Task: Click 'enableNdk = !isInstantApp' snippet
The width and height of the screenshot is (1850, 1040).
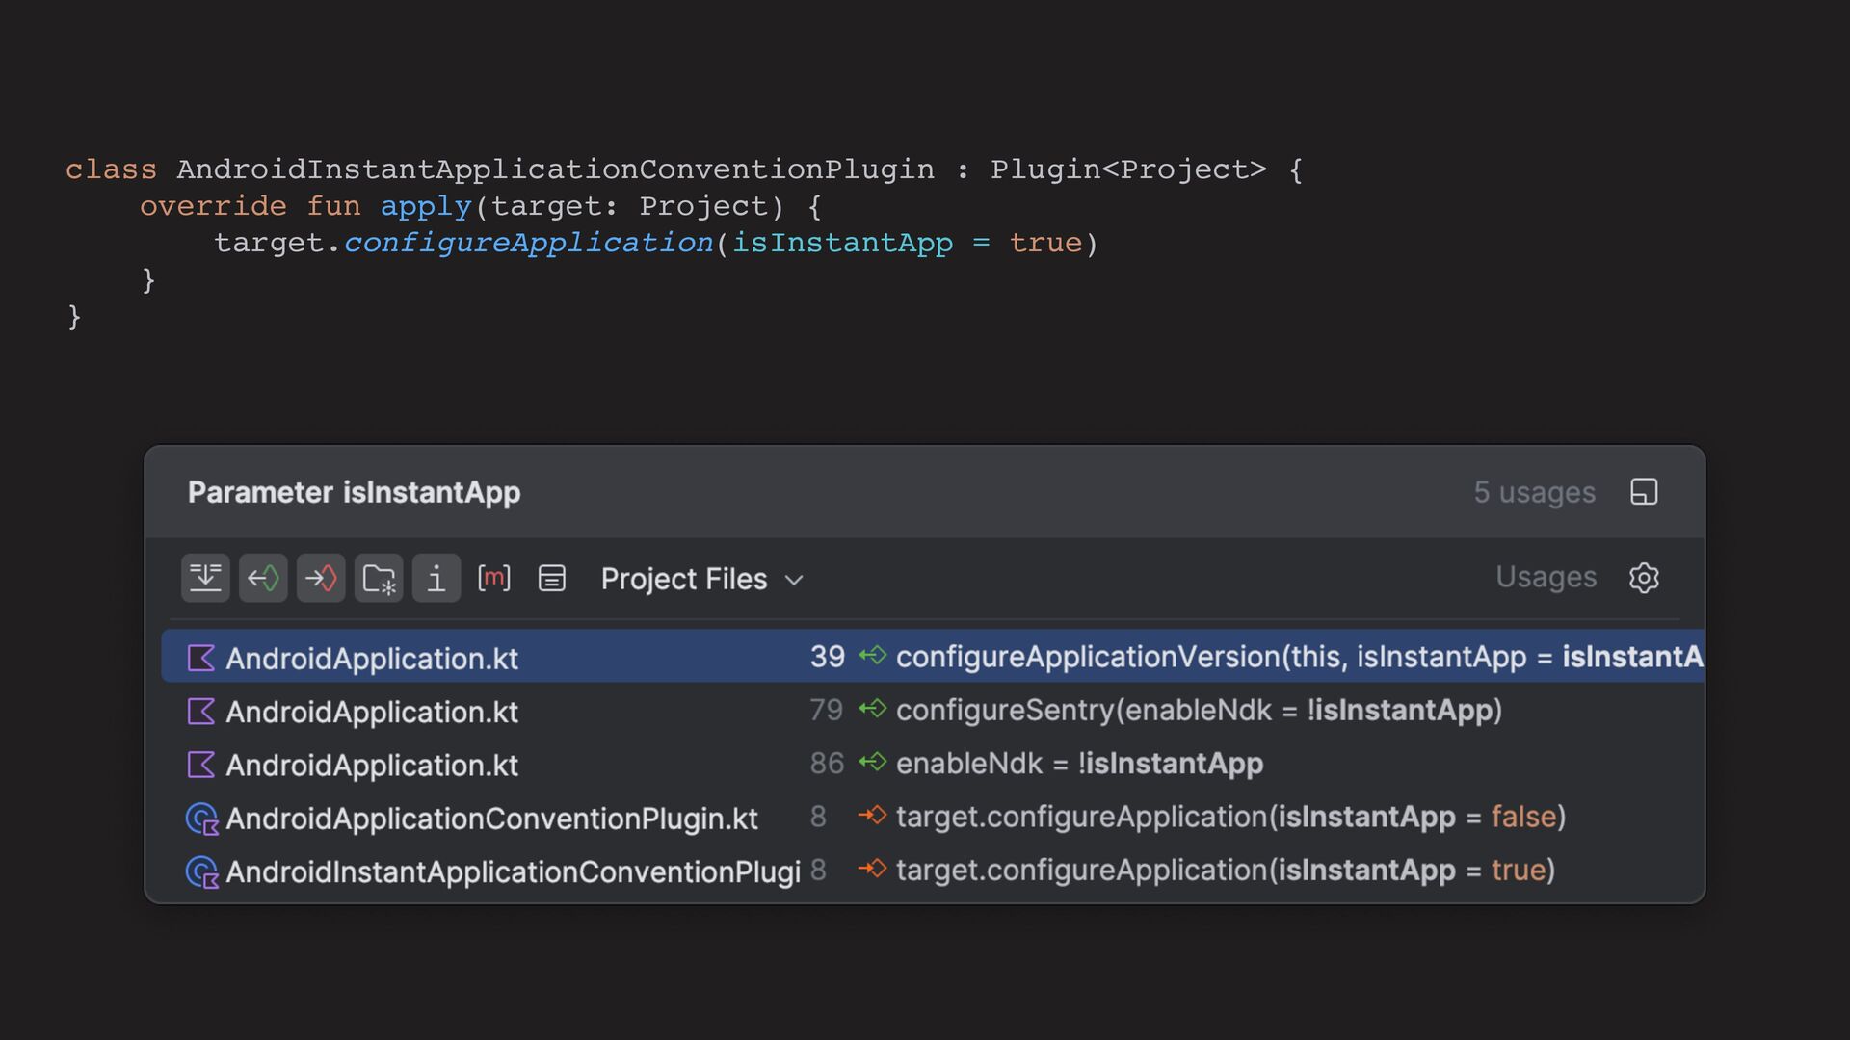Action: 1079,764
